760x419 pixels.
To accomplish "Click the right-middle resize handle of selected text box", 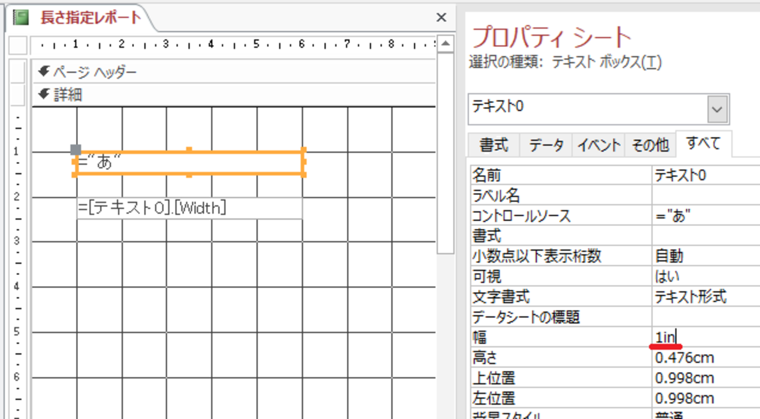I will click(303, 163).
